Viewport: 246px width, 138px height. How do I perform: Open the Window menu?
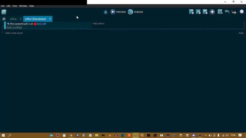click(x=23, y=6)
